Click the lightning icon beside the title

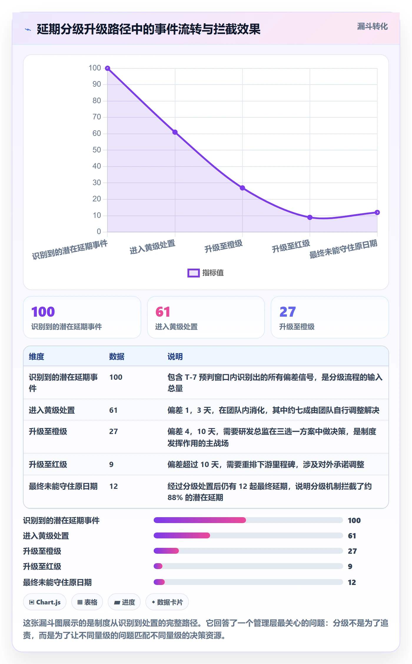click(x=28, y=29)
